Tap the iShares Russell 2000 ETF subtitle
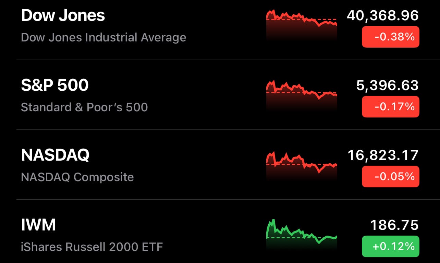Image resolution: width=440 pixels, height=263 pixels. point(92,247)
